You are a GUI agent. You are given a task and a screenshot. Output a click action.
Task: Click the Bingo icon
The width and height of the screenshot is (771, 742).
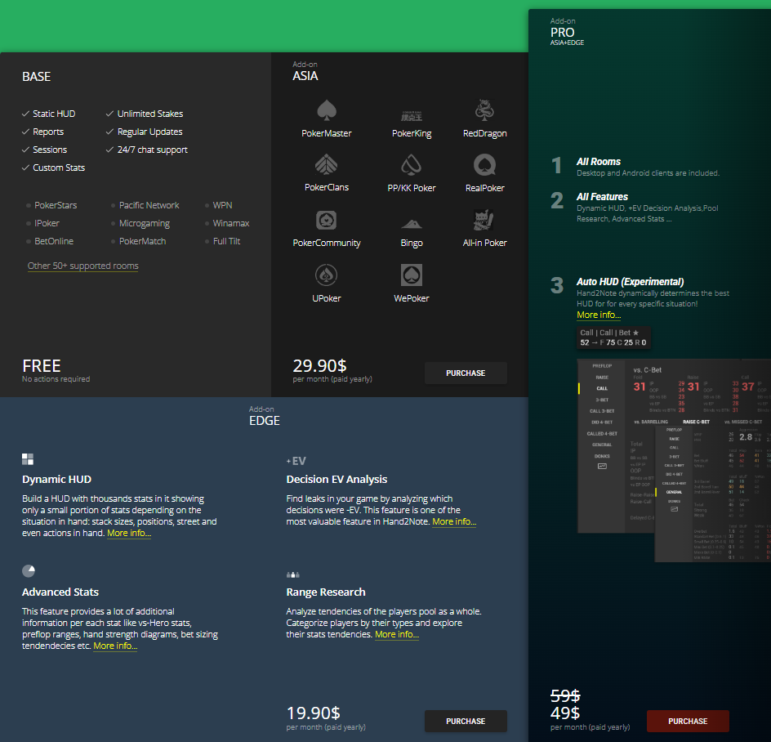pyautogui.click(x=412, y=224)
